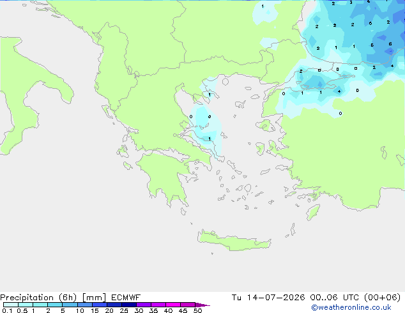
Task: Click the 'Precipitation' title text
Action: (27, 298)
